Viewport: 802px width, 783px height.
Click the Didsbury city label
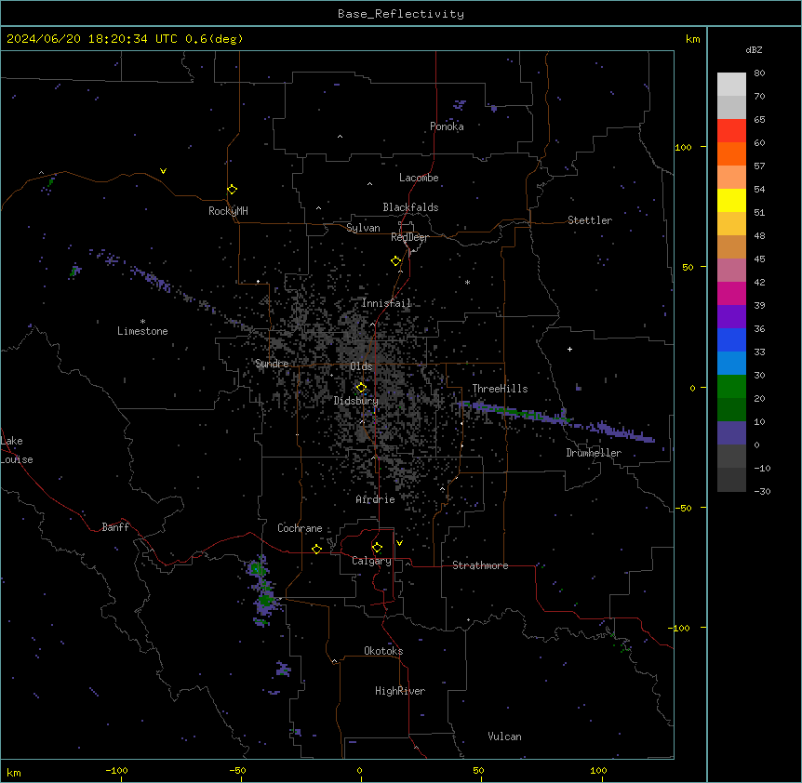tap(356, 401)
